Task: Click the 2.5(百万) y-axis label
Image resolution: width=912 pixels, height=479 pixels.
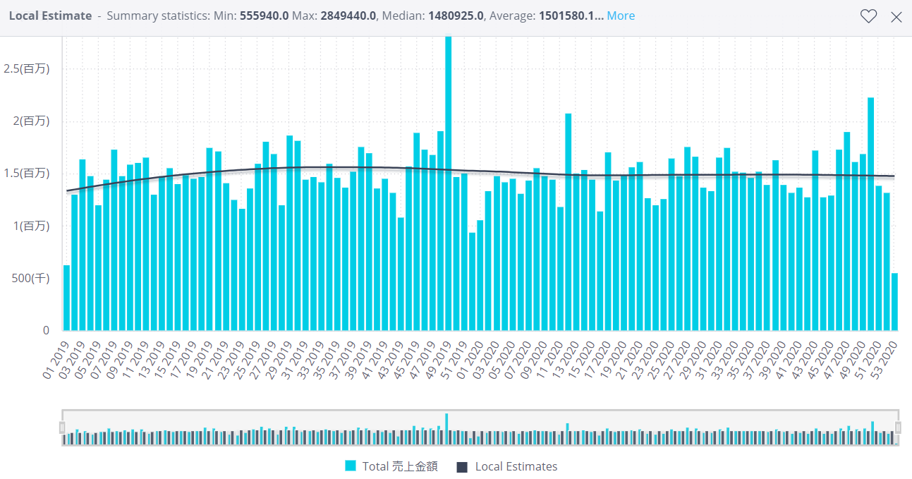Action: [27, 68]
